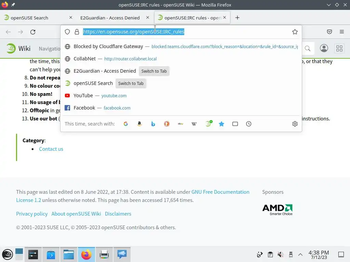Launch system settings from the taskbar

click(33, 254)
